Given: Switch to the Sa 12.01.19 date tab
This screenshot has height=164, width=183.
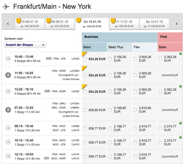Looking at the screenshot, I should click(x=154, y=24).
